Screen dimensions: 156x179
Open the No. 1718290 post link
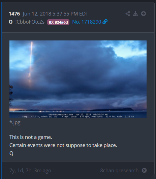coord(87,22)
